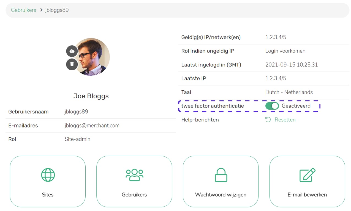Click the globe icon for Sites
This screenshot has height=211, width=351.
(48, 175)
